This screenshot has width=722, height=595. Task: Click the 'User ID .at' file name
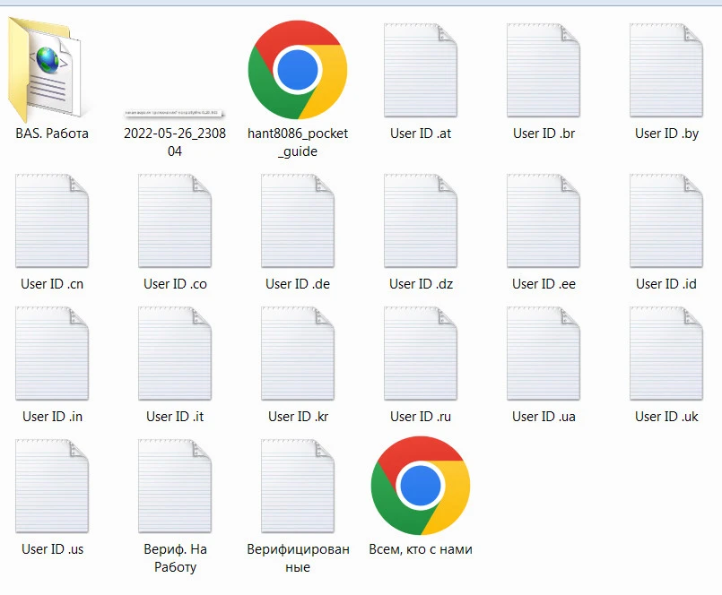tap(421, 134)
